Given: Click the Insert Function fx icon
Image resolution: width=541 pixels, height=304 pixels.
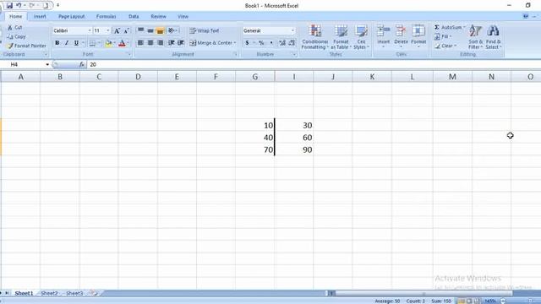Looking at the screenshot, I should [82, 64].
